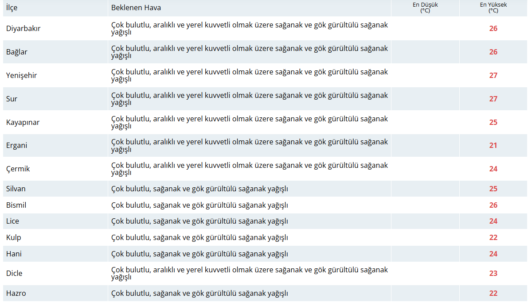Viewport: 528px width, 302px height.
Task: Click Diyarbakır's high temperature 26
Action: [x=493, y=29]
